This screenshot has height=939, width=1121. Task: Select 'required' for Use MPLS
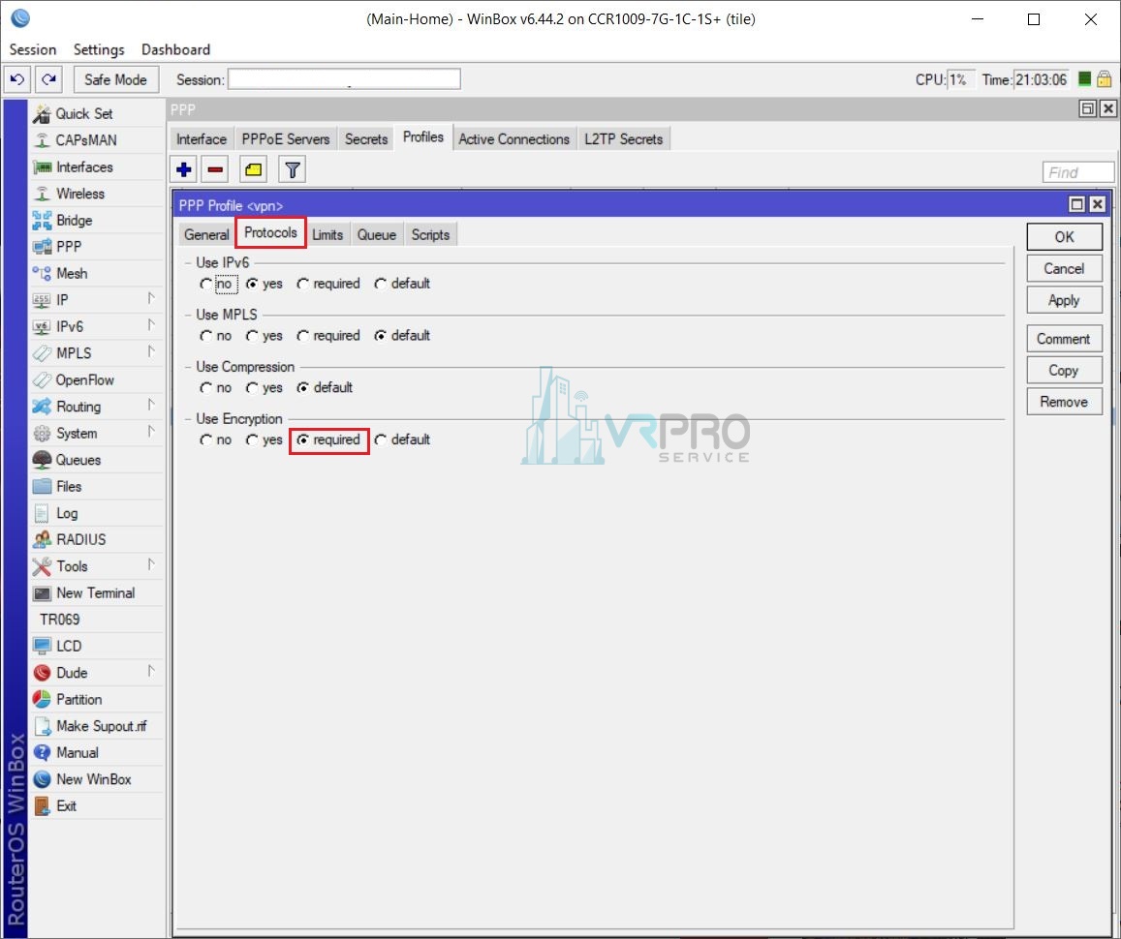pyautogui.click(x=303, y=336)
